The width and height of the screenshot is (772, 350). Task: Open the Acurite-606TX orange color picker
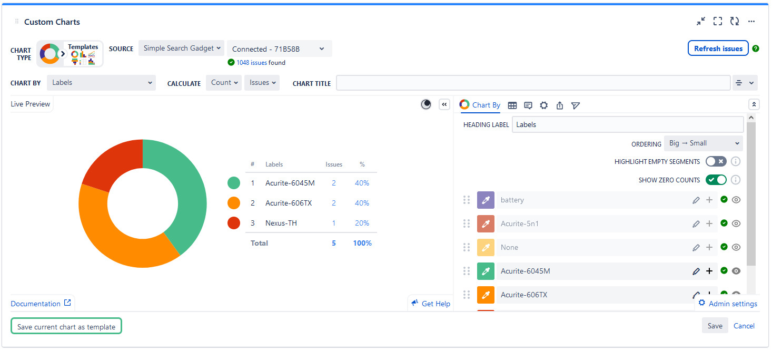click(x=486, y=295)
